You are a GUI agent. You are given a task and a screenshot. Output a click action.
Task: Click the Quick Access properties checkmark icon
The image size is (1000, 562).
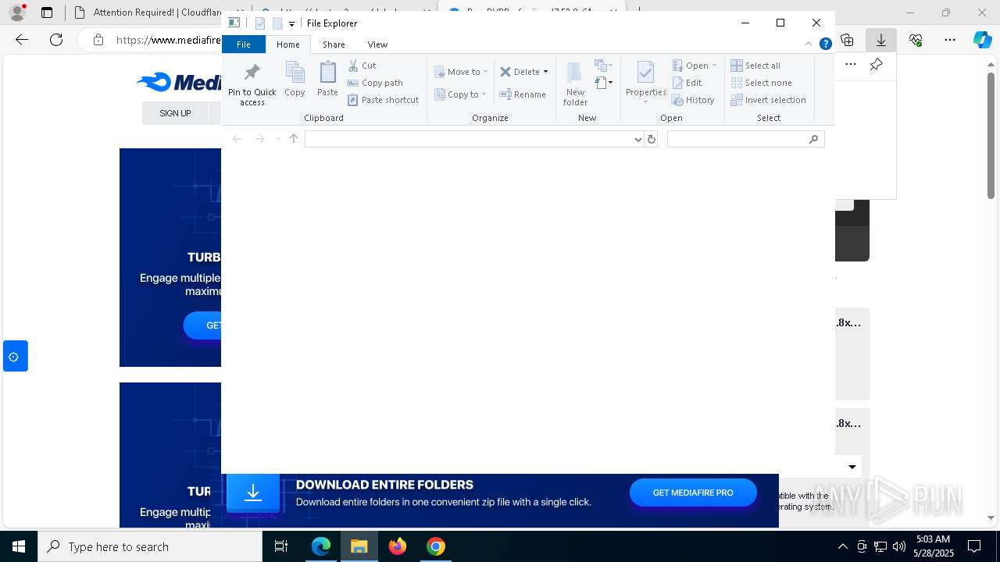coord(260,23)
